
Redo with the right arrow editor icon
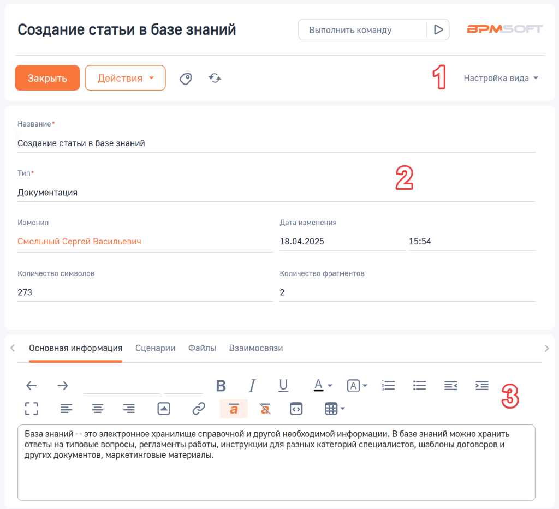[63, 385]
